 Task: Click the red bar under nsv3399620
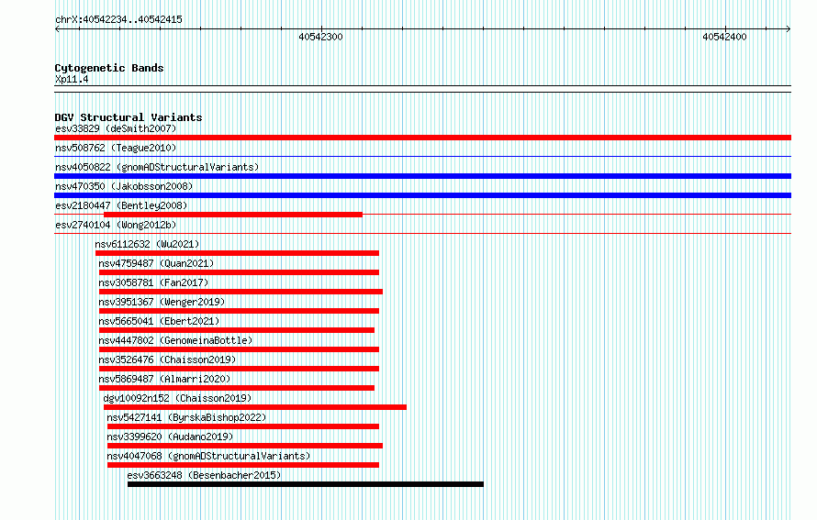(245, 446)
